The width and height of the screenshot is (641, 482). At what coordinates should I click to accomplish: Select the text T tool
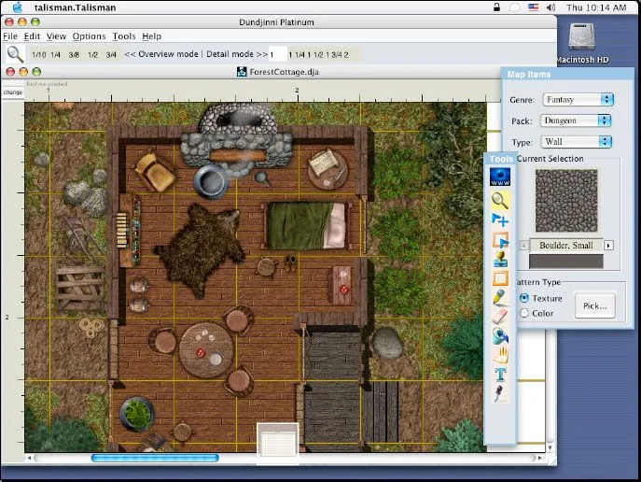tap(500, 375)
